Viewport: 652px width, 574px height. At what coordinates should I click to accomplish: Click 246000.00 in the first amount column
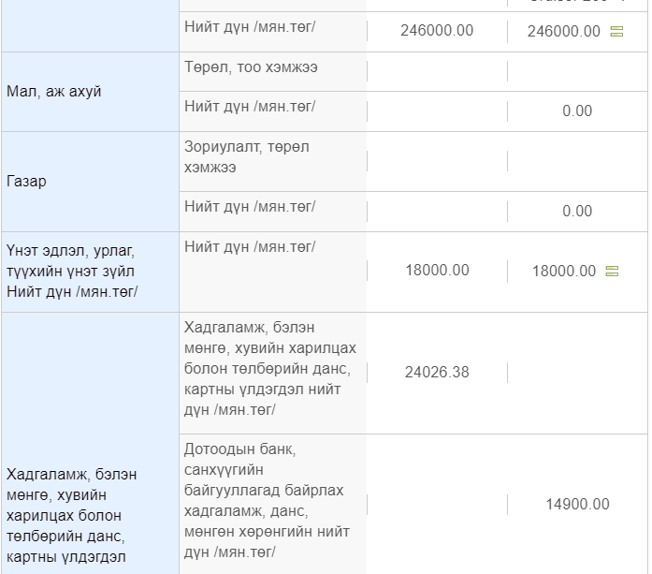pyautogui.click(x=437, y=31)
